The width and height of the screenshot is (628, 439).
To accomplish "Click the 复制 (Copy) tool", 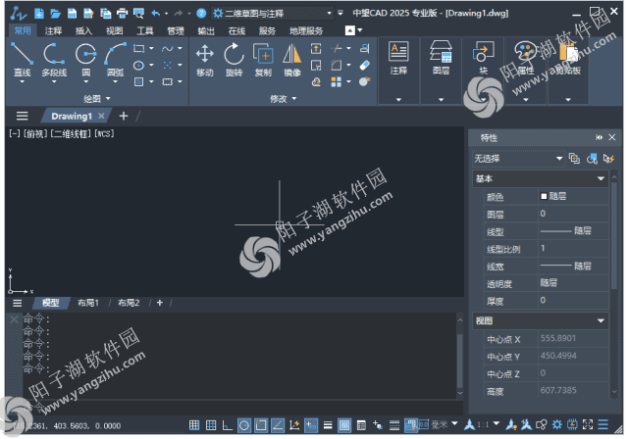I will click(x=263, y=60).
